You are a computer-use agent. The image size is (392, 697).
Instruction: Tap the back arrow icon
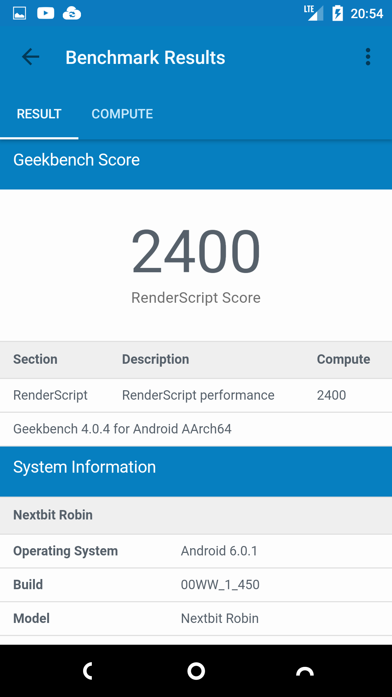click(30, 57)
